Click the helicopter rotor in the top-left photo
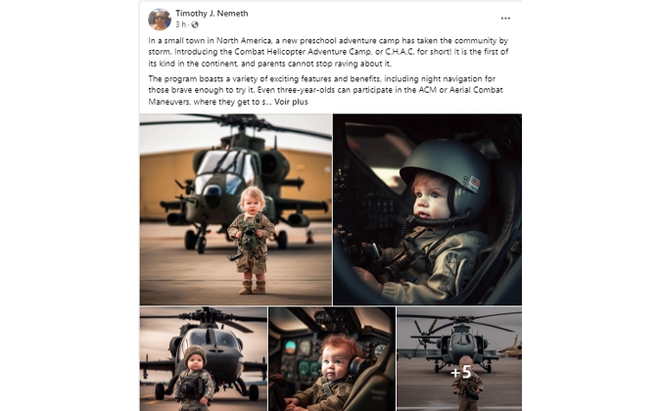The height and width of the screenshot is (411, 661). click(236, 123)
